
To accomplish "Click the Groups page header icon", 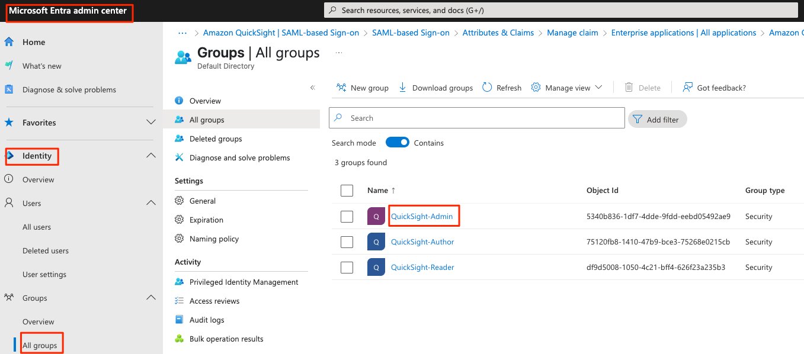I will pyautogui.click(x=183, y=57).
